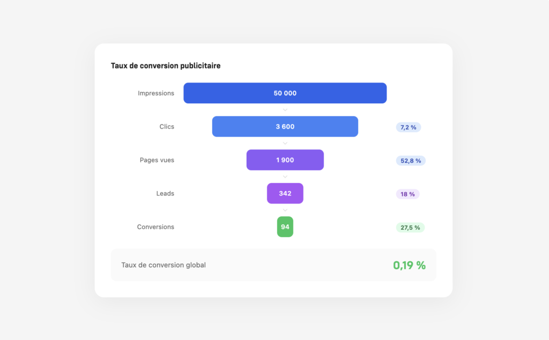The height and width of the screenshot is (340, 549).
Task: Click the 0,19 % global conversion value
Action: (x=409, y=265)
